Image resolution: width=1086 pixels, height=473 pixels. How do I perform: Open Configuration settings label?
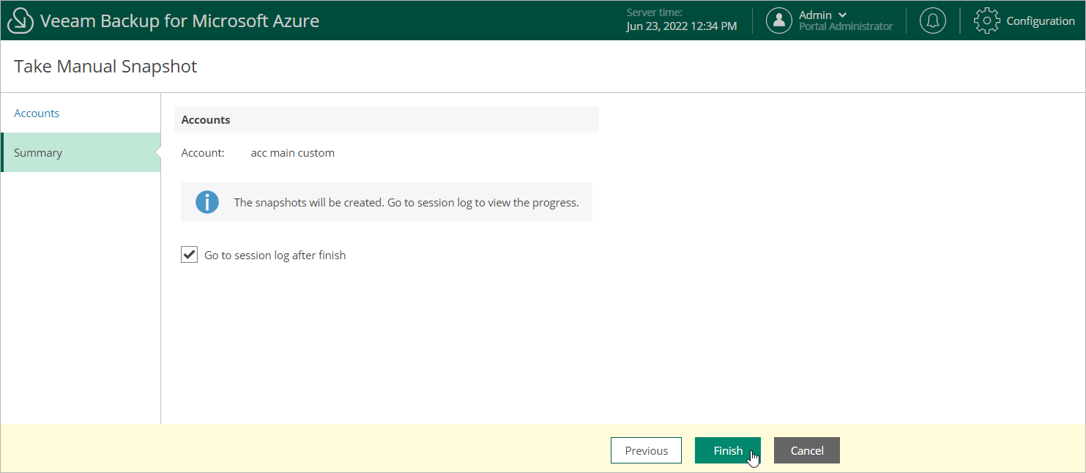(1041, 21)
